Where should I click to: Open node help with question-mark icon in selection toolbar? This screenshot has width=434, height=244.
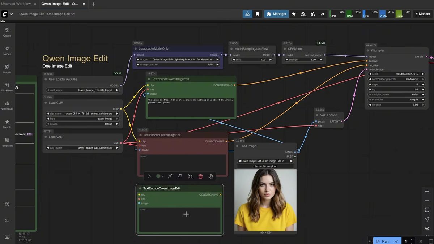click(210, 176)
